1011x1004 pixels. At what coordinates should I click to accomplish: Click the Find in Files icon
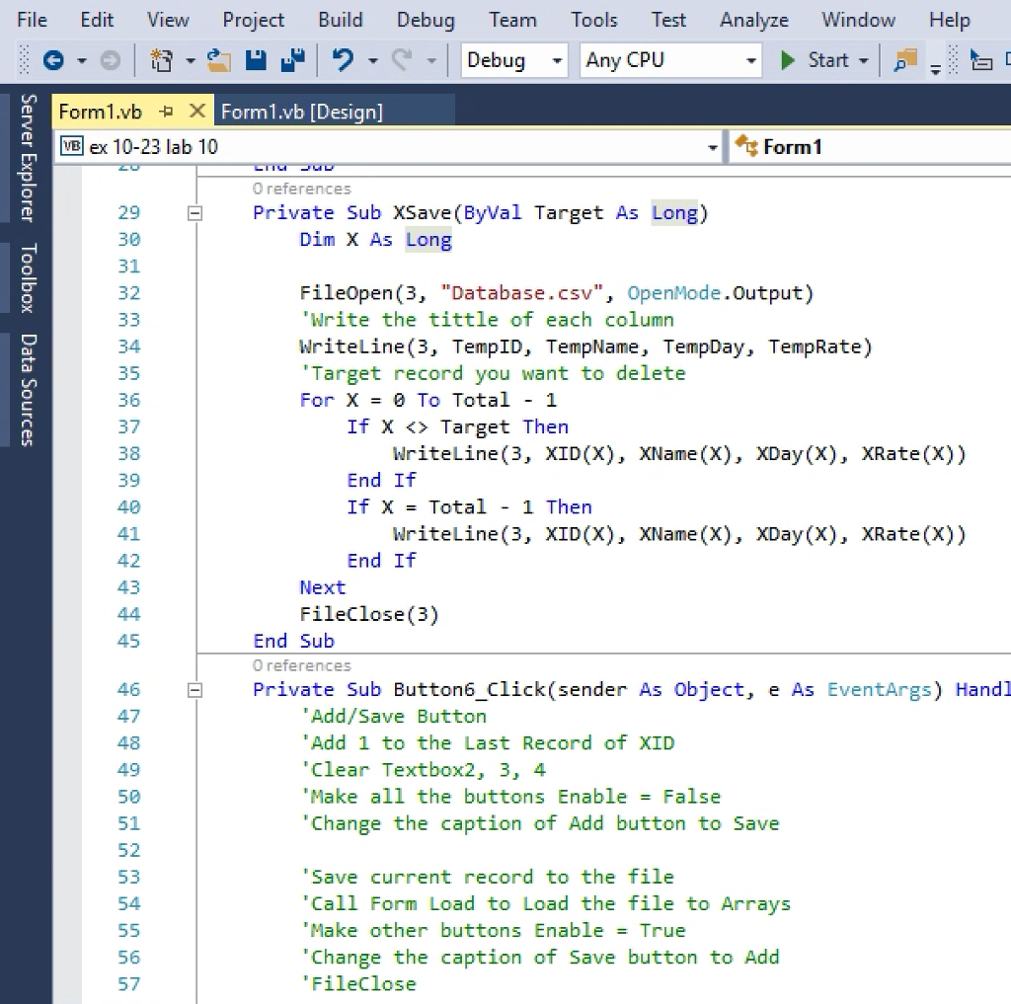[904, 60]
